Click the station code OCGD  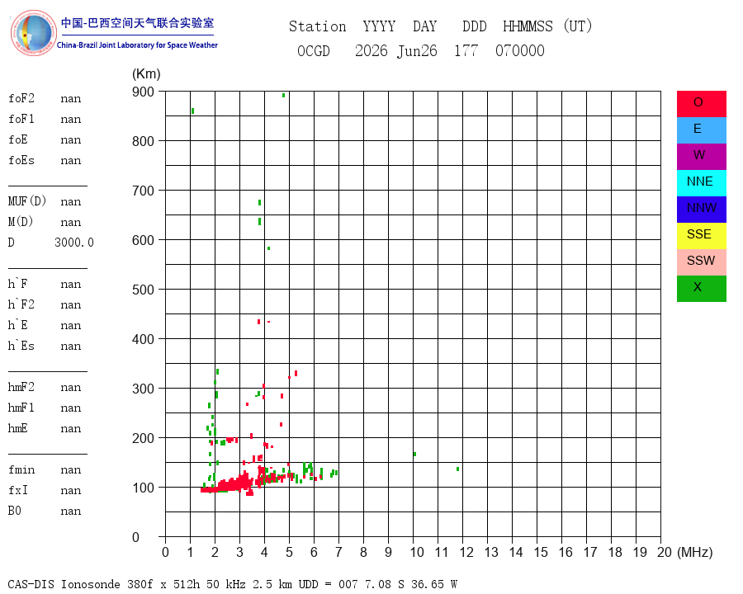[x=313, y=50]
